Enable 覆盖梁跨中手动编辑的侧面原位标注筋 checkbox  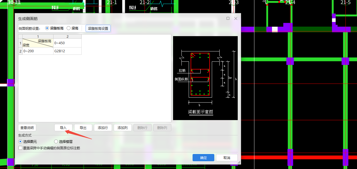(x=20, y=148)
